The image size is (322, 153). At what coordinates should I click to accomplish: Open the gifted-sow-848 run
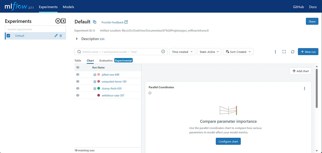[x=110, y=75]
